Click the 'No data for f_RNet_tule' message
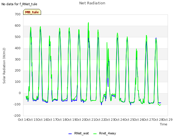185x139 pixels. coord(19,4)
